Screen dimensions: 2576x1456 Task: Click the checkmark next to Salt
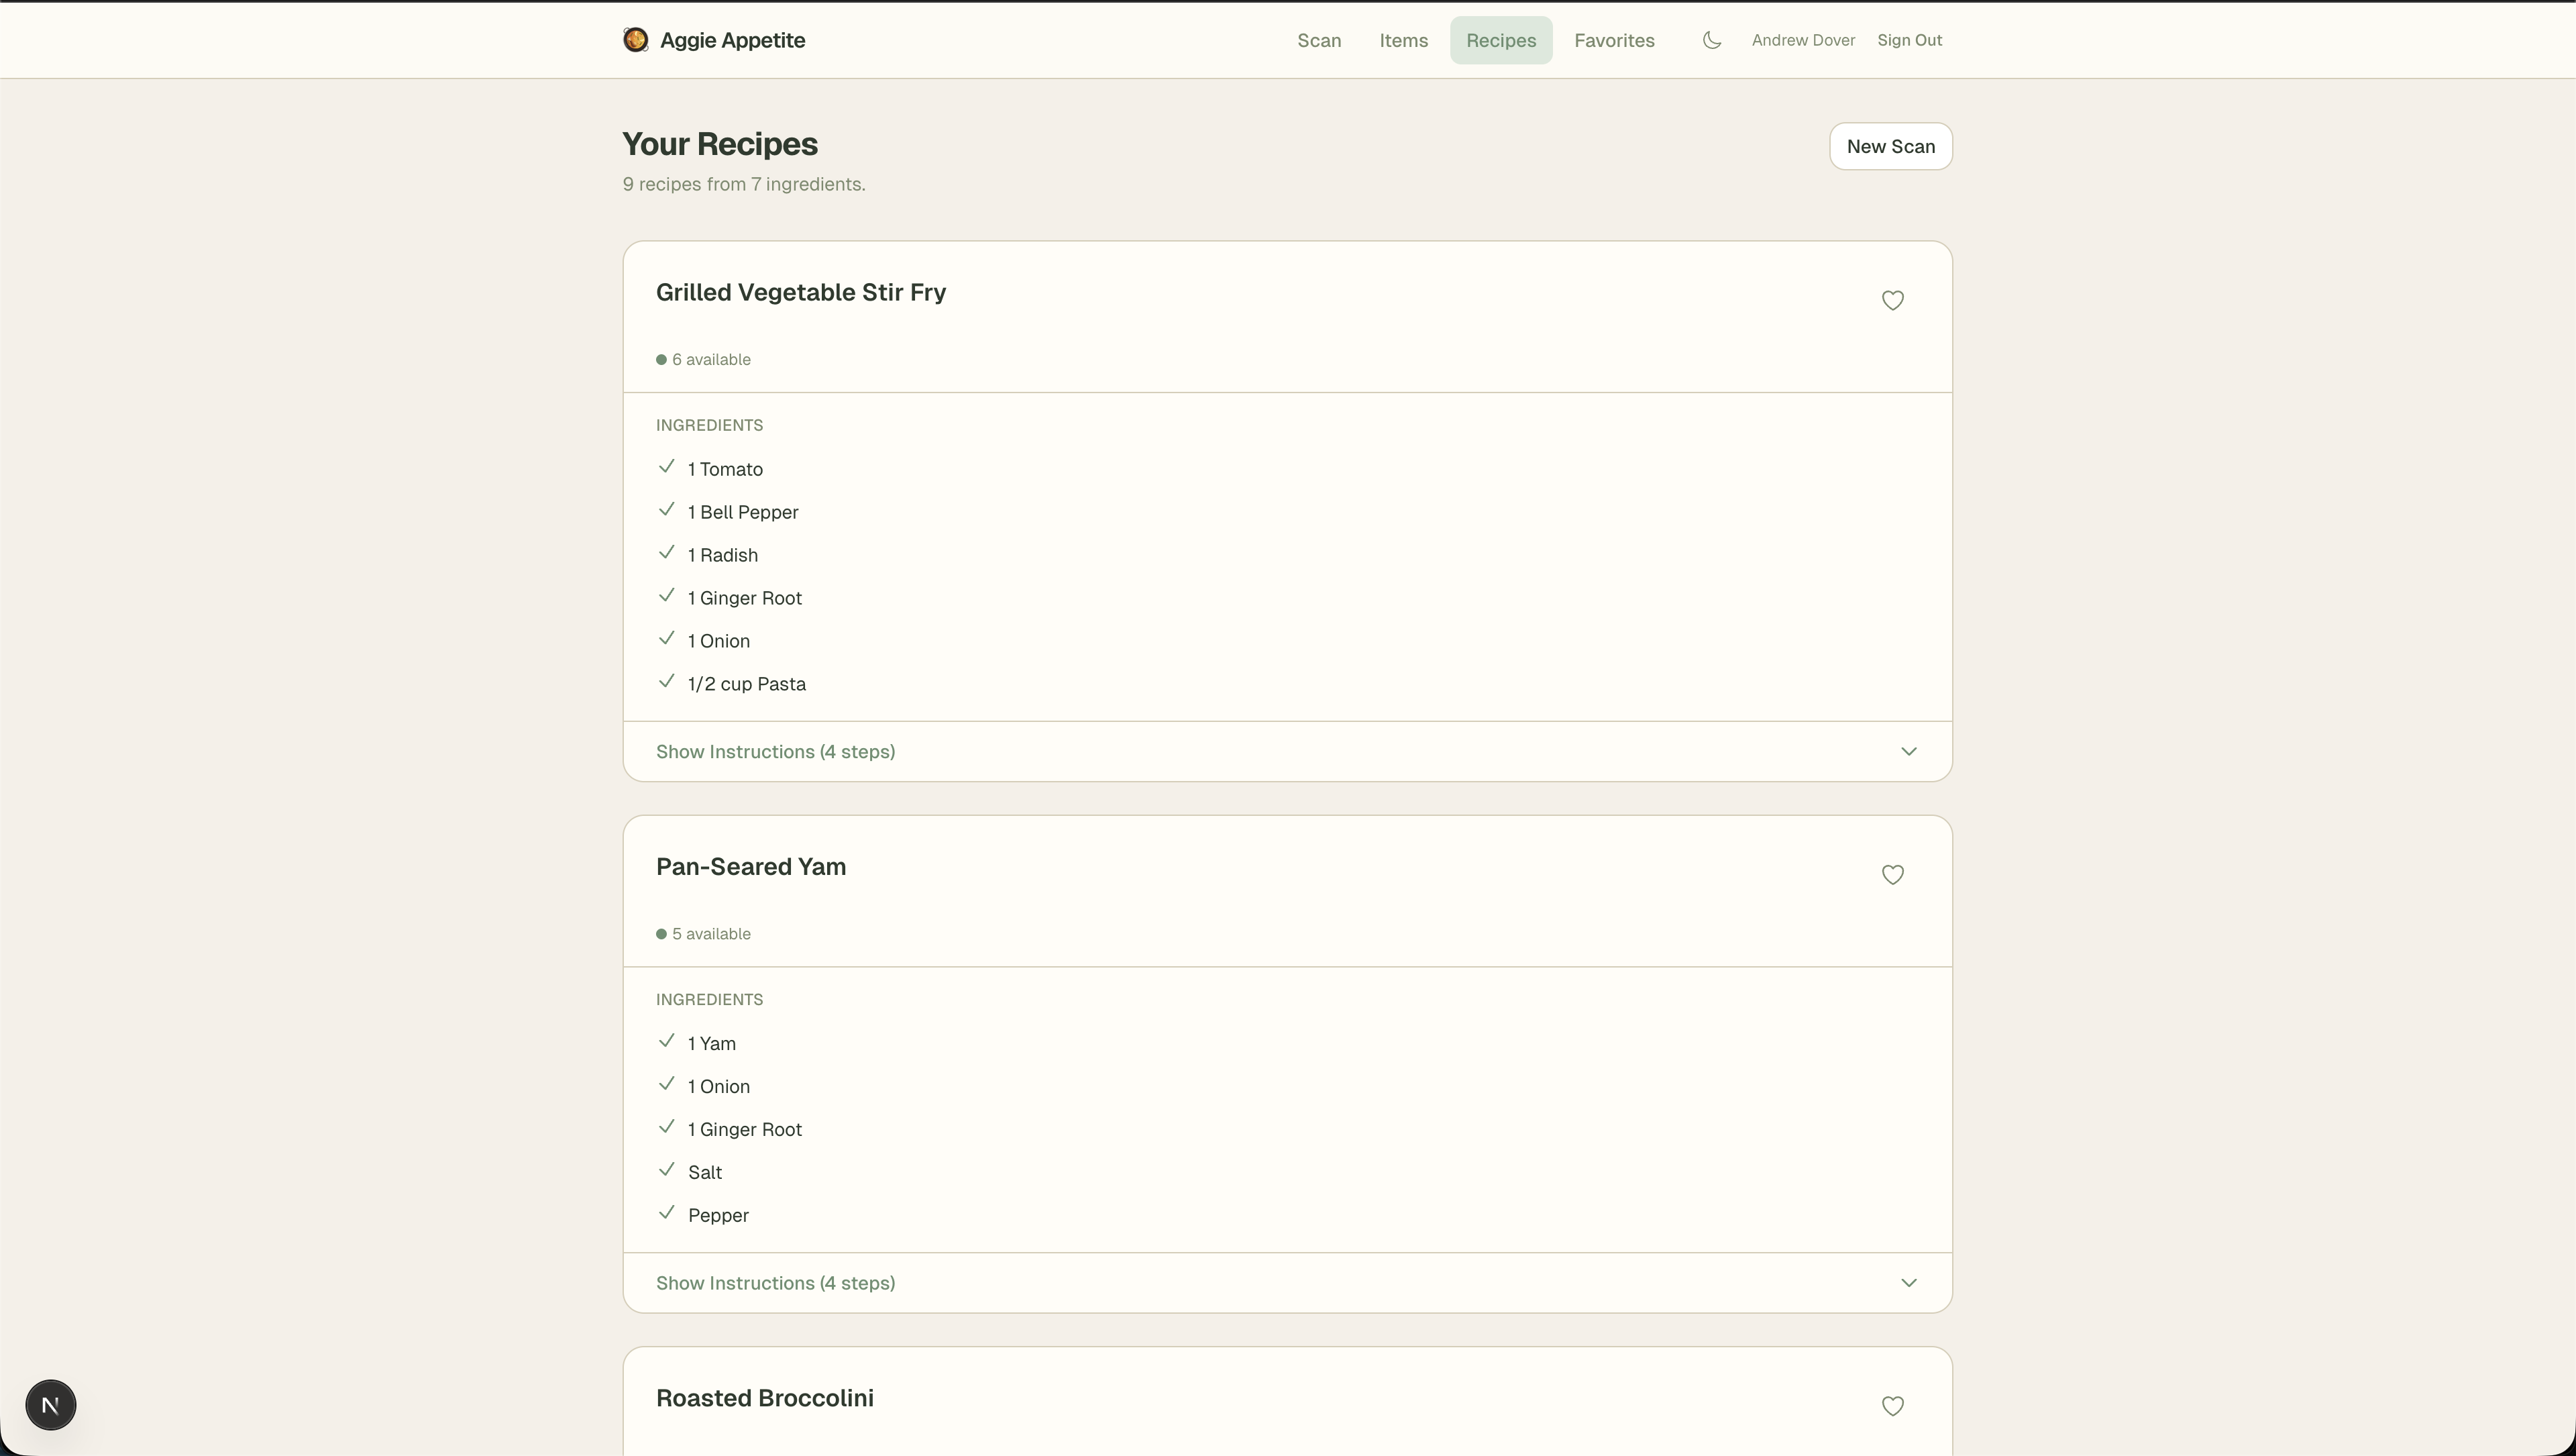(667, 1170)
